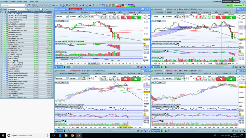
Task: Toggle PaperTrading mode button
Action: (238, 5)
